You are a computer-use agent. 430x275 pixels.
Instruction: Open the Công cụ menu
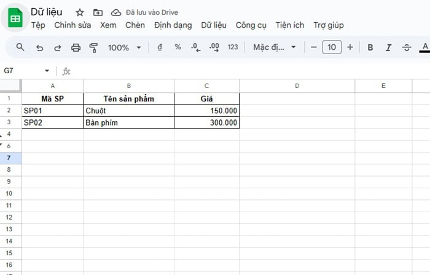[x=251, y=25]
